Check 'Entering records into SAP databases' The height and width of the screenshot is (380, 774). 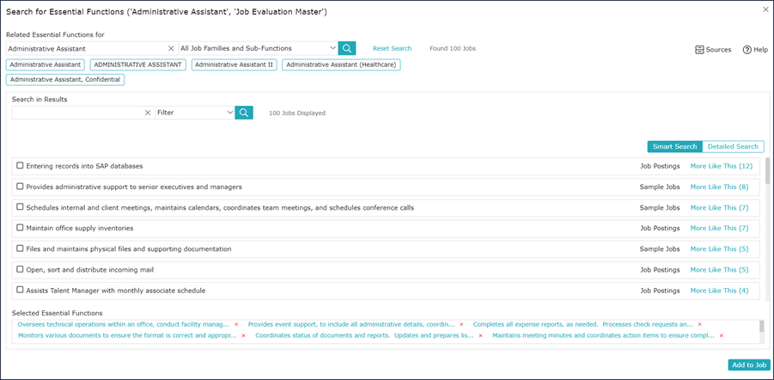pyautogui.click(x=21, y=166)
